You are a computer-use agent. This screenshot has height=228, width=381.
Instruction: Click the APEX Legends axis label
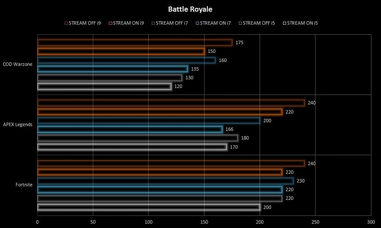17,124
